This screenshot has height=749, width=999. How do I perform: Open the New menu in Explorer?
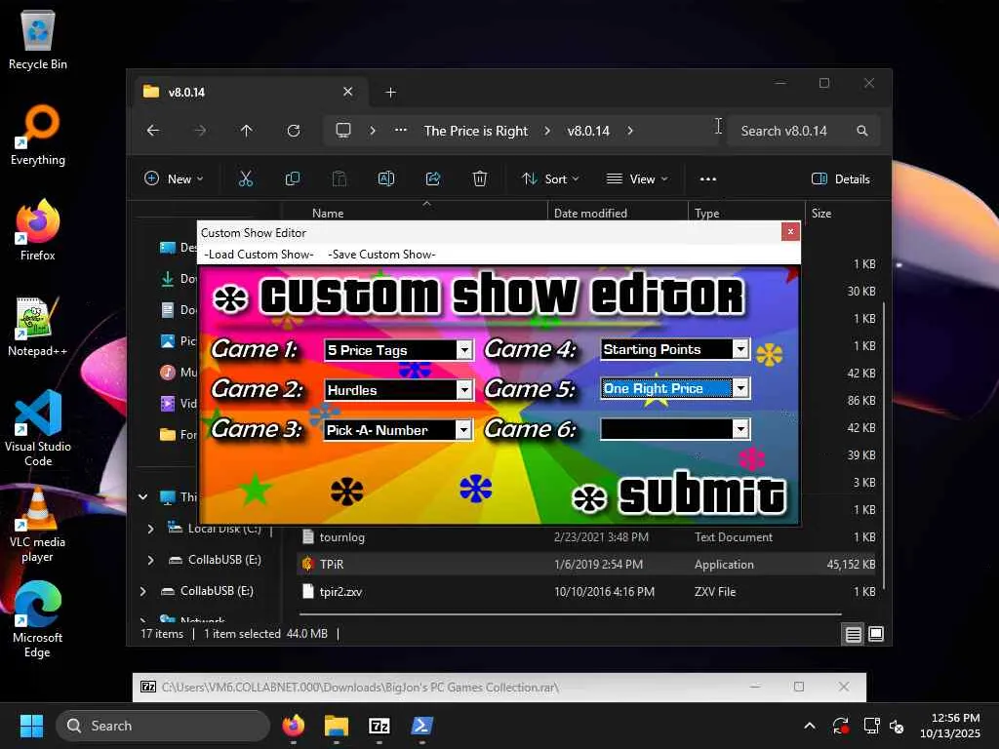point(174,179)
